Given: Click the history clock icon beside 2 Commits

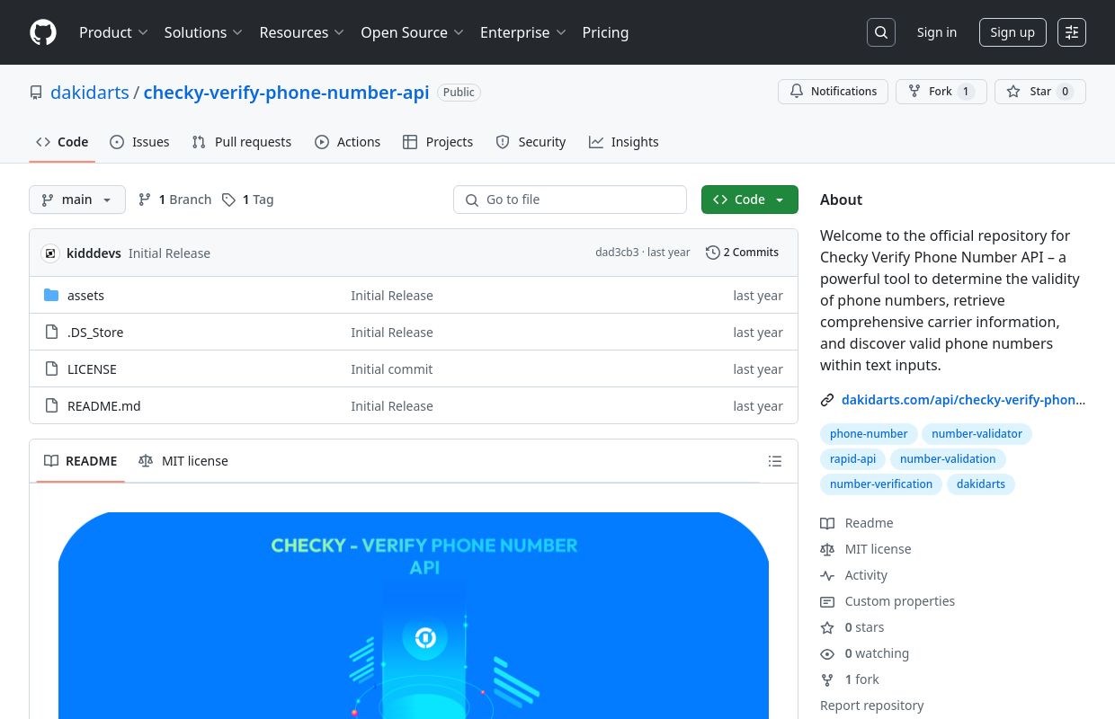Looking at the screenshot, I should point(713,253).
